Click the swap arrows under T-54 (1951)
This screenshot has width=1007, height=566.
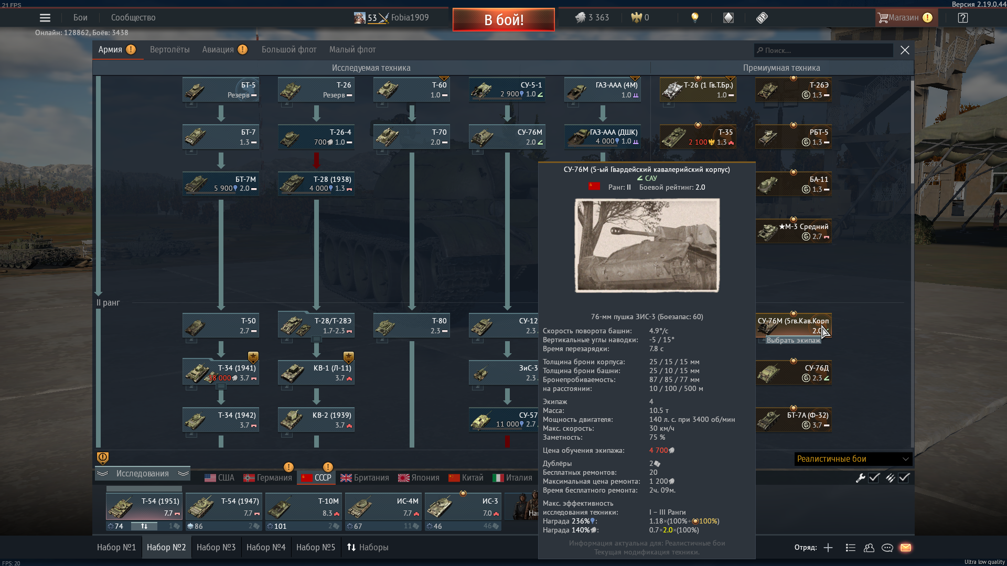tap(144, 526)
